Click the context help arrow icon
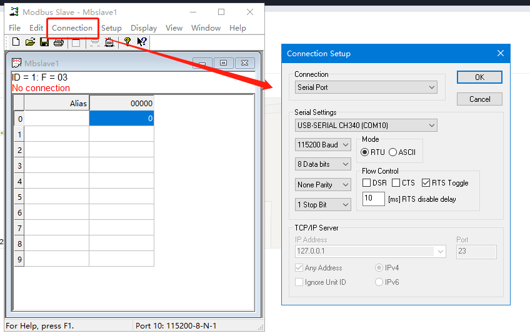The image size is (530, 336). click(x=142, y=42)
